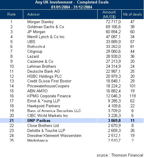Image resolution: width=144 pixels, height=158 pixels.
Task: Select Dresdner Kleinwort Wasserstein
Action: coord(54,135)
